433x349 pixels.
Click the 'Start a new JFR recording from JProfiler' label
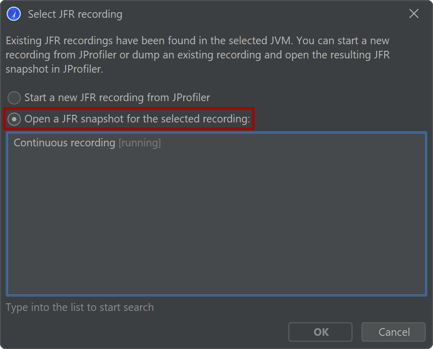117,98
